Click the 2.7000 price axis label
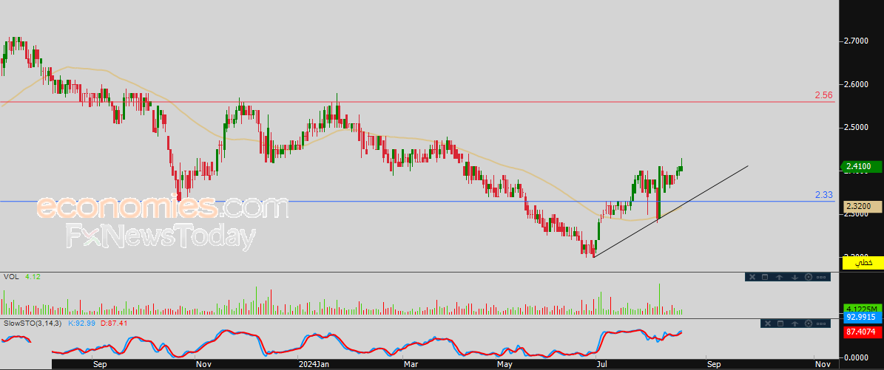This screenshot has width=884, height=370. pyautogui.click(x=856, y=41)
